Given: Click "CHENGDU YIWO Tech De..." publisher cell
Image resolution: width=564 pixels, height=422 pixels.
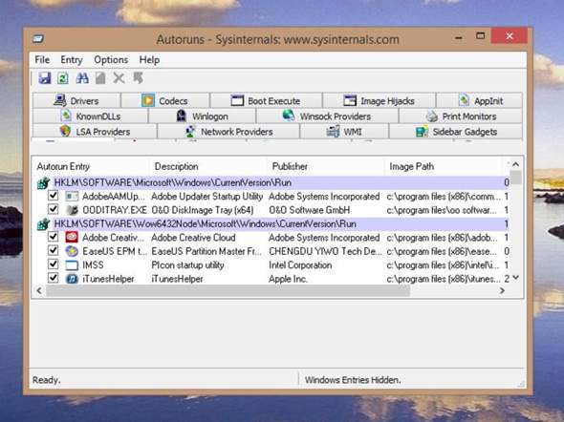Looking at the screenshot, I should 325,251.
